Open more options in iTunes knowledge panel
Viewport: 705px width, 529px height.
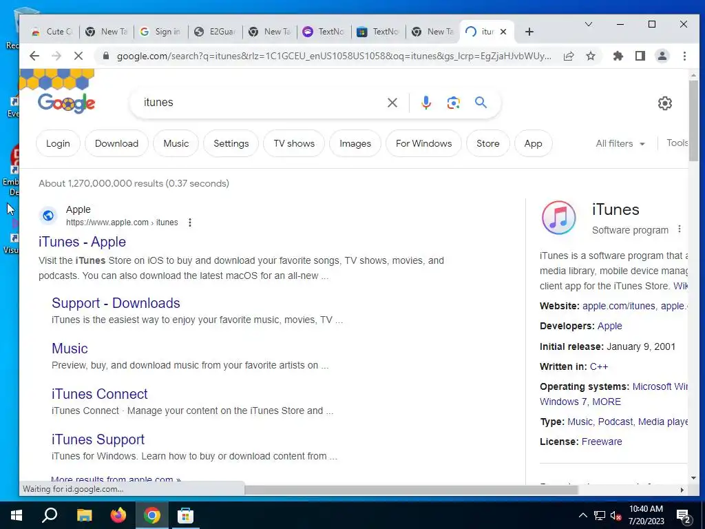pyautogui.click(x=680, y=229)
